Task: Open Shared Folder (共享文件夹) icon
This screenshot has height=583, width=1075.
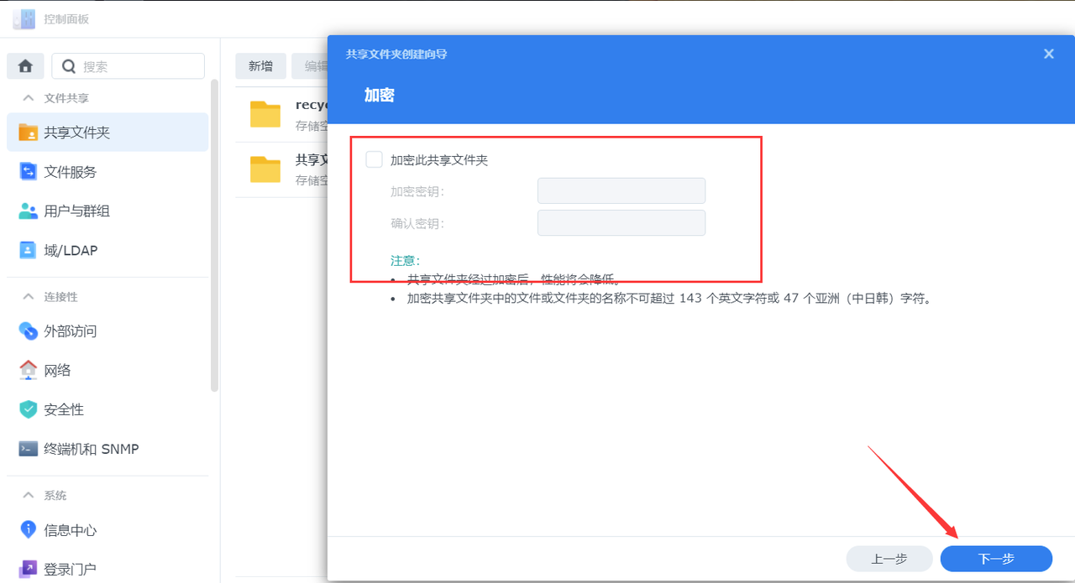Action: (29, 133)
